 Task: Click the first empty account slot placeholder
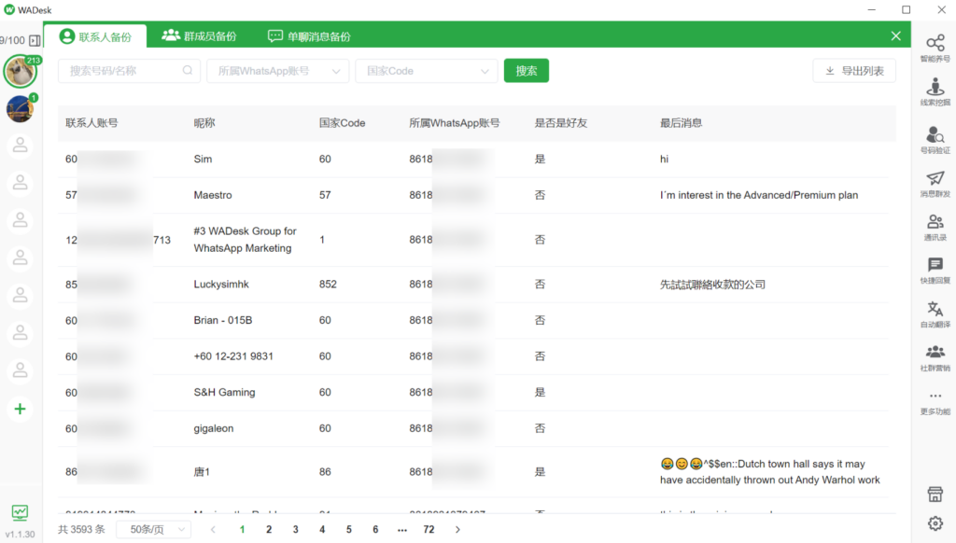(x=21, y=146)
